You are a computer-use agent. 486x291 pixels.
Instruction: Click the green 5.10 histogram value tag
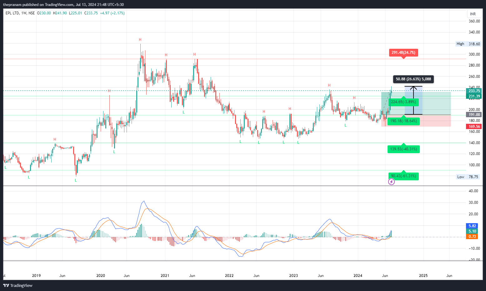[x=472, y=231]
